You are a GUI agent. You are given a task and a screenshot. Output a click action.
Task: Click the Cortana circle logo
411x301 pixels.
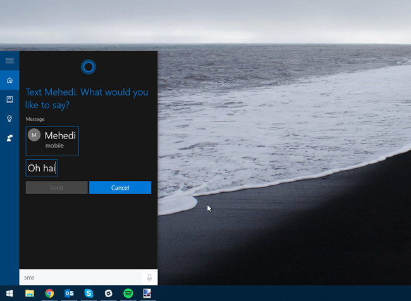pos(89,67)
